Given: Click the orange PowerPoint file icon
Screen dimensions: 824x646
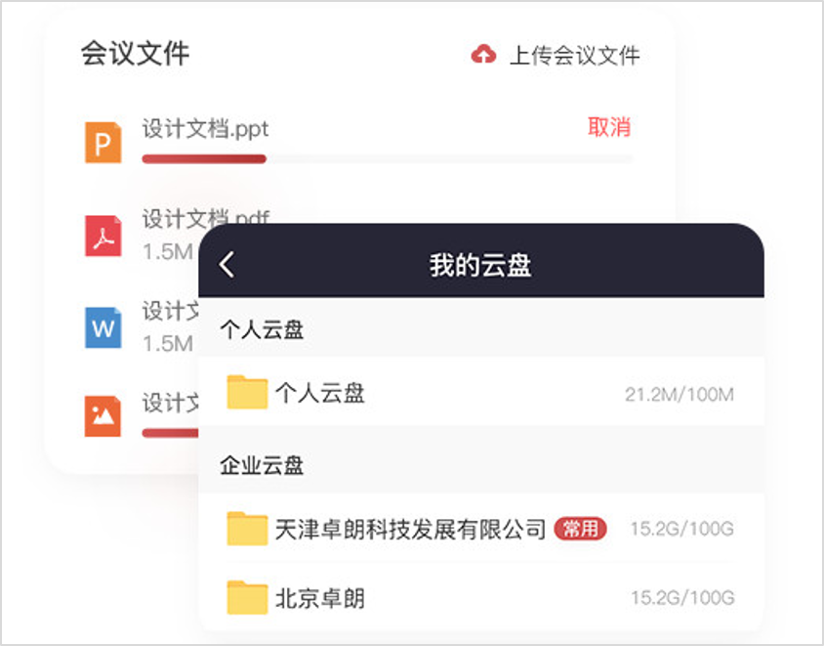Looking at the screenshot, I should (103, 142).
